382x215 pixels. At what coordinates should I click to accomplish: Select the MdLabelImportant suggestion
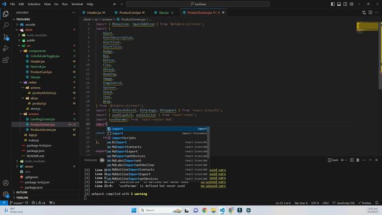coord(158,161)
